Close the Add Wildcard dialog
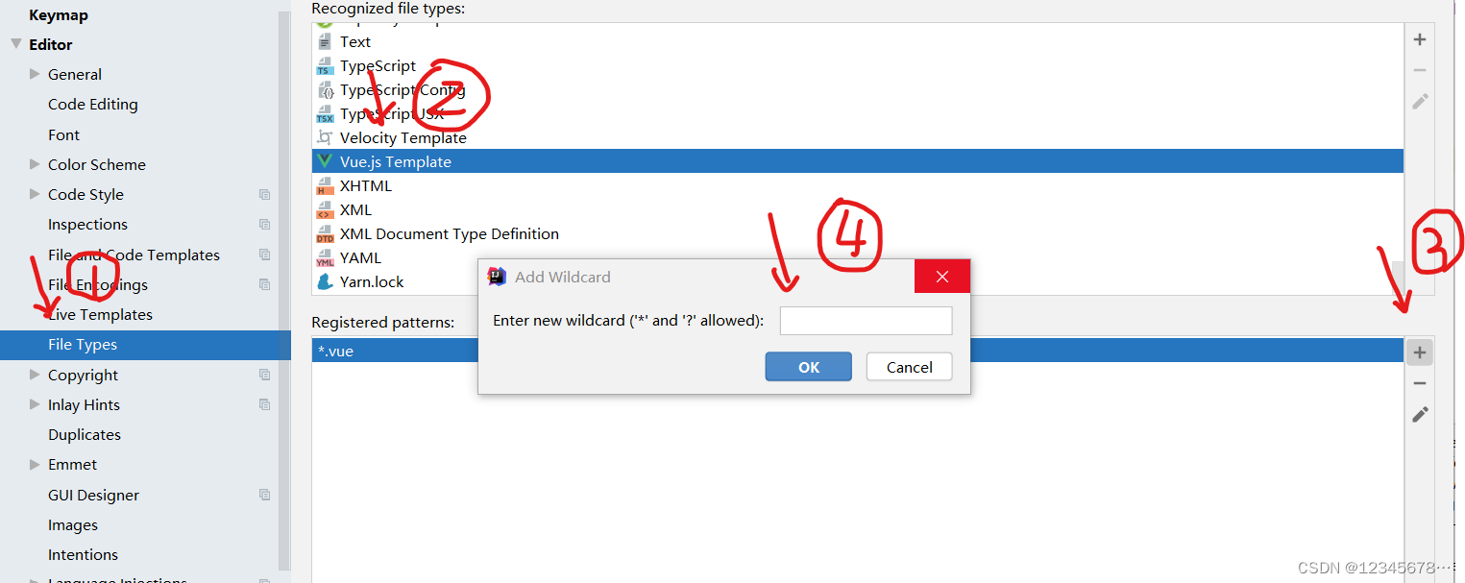This screenshot has width=1465, height=583. click(941, 277)
